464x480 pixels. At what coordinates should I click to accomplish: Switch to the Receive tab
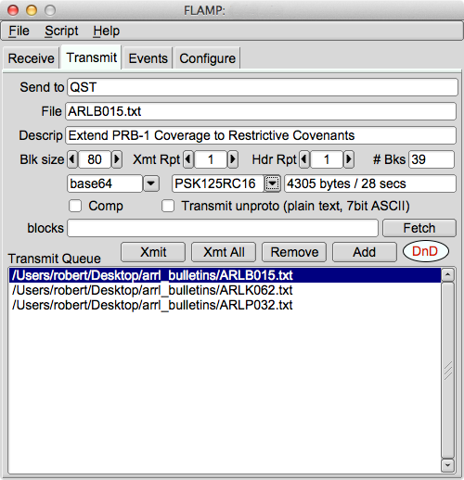32,58
